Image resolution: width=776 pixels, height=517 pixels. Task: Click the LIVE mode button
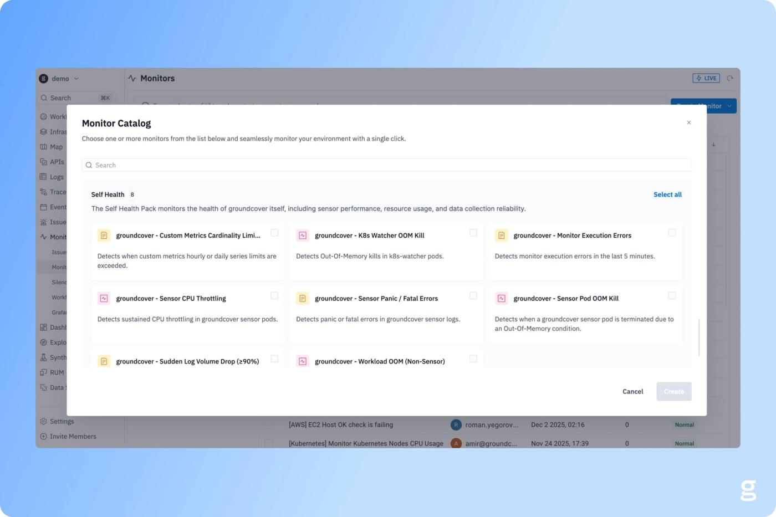point(706,78)
